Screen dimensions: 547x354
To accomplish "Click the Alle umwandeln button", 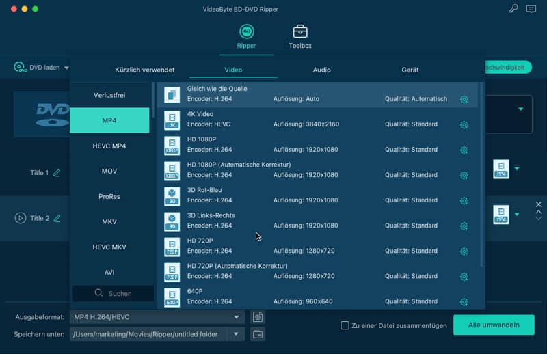I will (494, 325).
